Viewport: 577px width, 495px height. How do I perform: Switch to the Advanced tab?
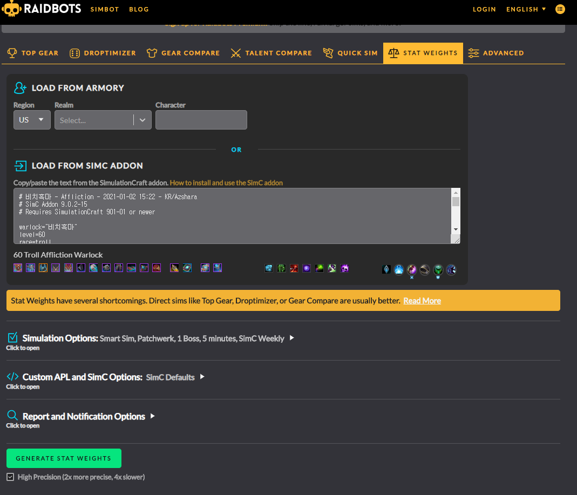click(x=496, y=53)
